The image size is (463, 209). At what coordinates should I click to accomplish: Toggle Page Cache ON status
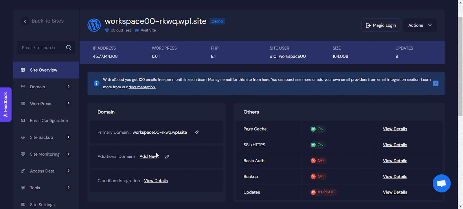317,129
